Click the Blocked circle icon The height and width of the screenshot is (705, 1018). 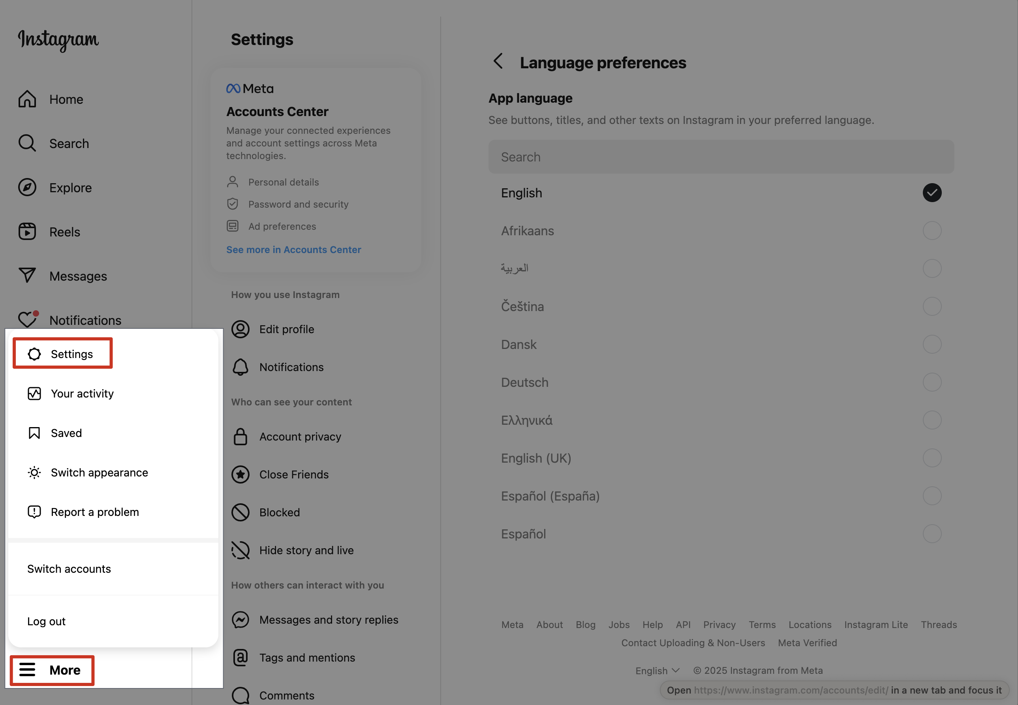[x=240, y=512]
